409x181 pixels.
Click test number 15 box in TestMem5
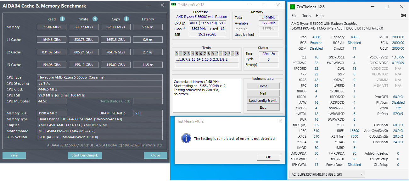[237, 54]
